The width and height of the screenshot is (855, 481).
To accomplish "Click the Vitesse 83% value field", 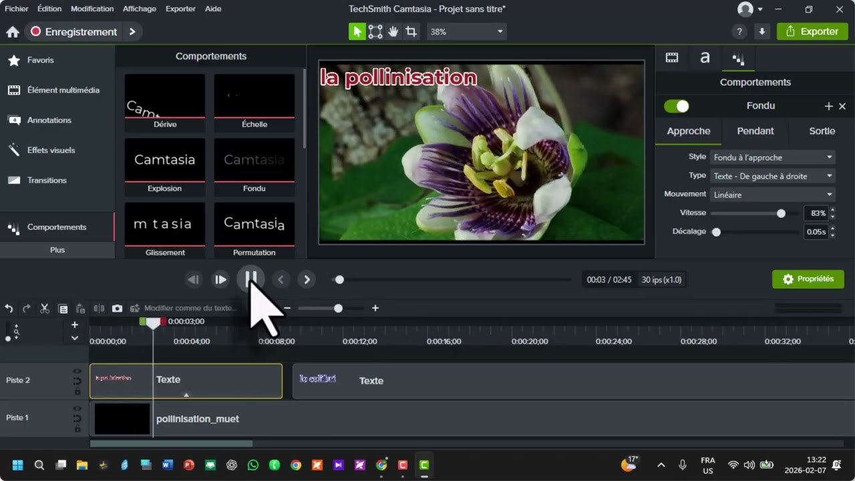I will (x=816, y=214).
